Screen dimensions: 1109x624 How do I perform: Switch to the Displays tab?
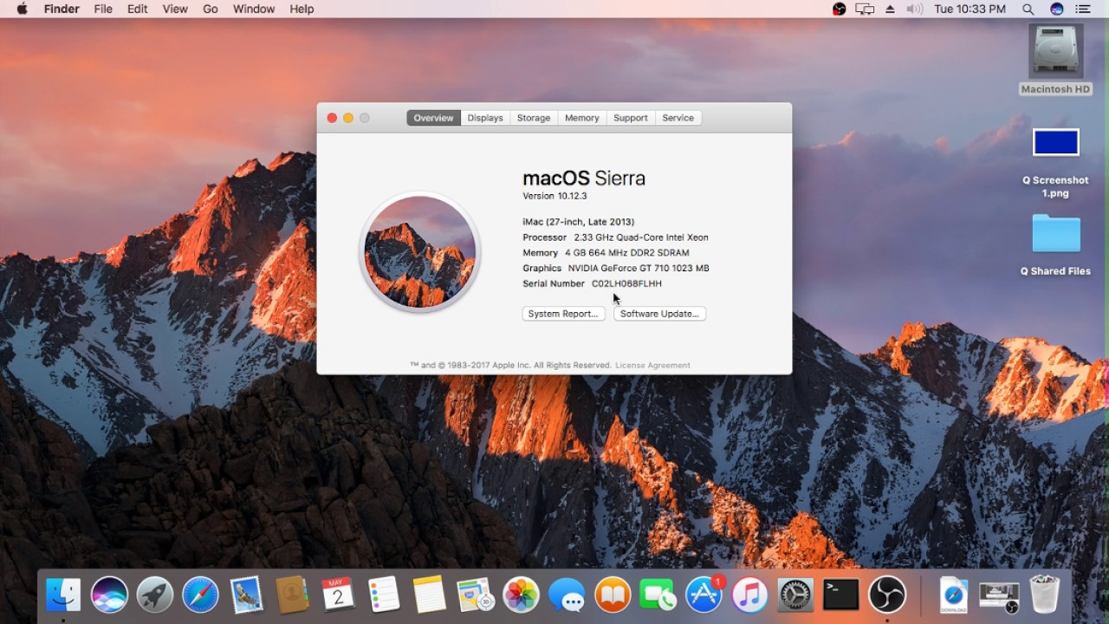tap(485, 118)
